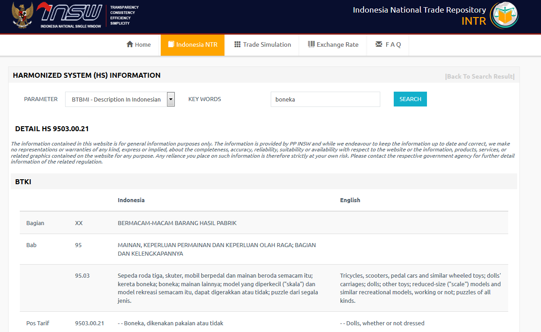Click the Home house icon
Viewport: 541px width, 332px height.
click(x=130, y=44)
